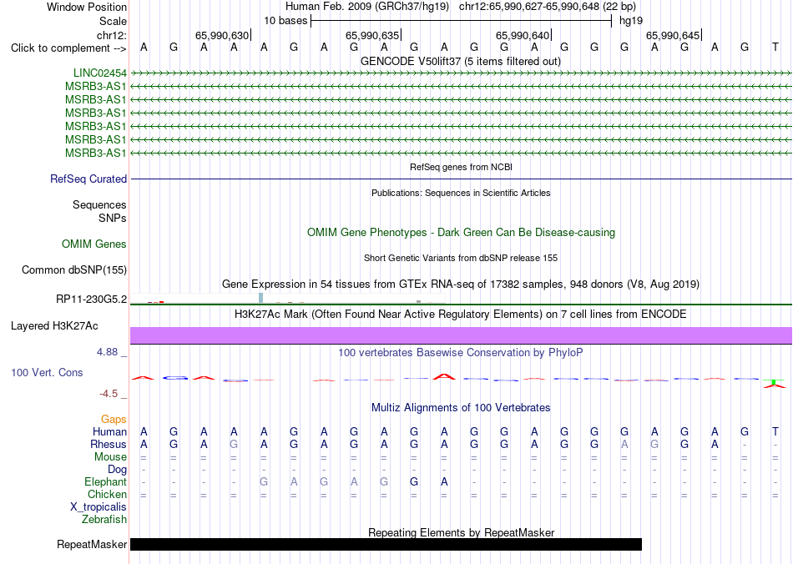Click the 65,990,640 coordinate tick label
793x564 pixels.
(523, 35)
